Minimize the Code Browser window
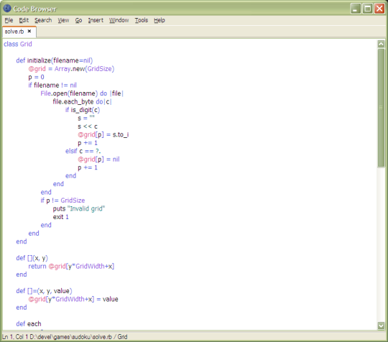 [356, 9]
